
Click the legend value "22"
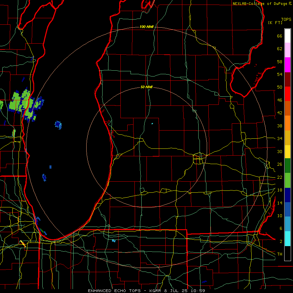(280, 177)
